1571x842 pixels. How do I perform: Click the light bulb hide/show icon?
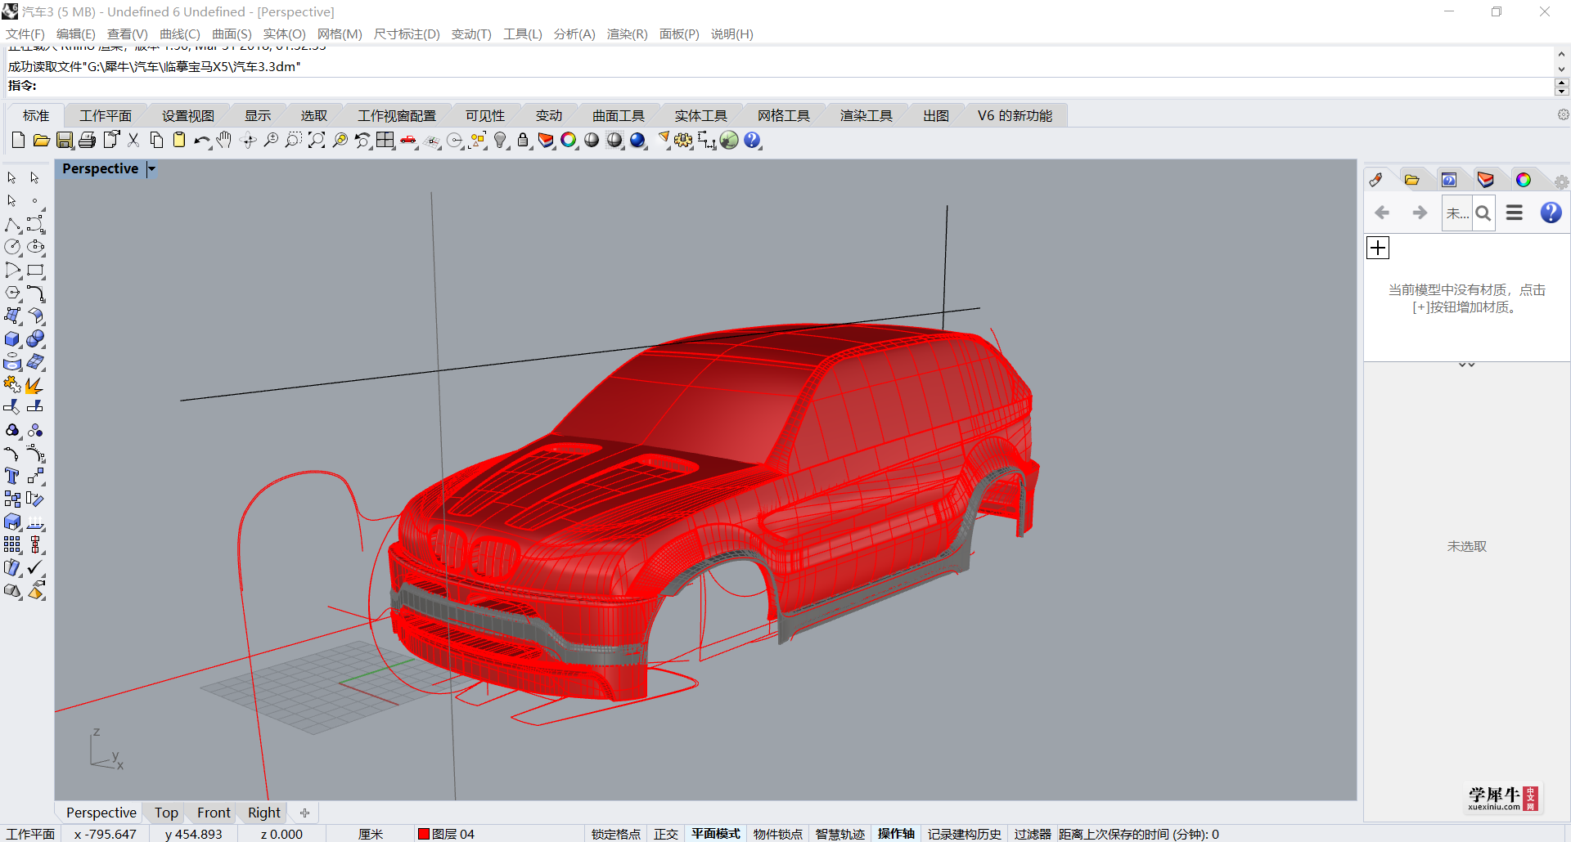501,141
